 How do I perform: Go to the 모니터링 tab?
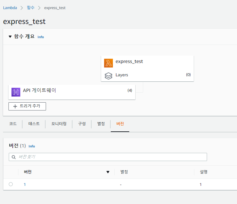pos(59,124)
